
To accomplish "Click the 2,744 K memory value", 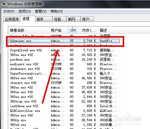I will (89, 41).
